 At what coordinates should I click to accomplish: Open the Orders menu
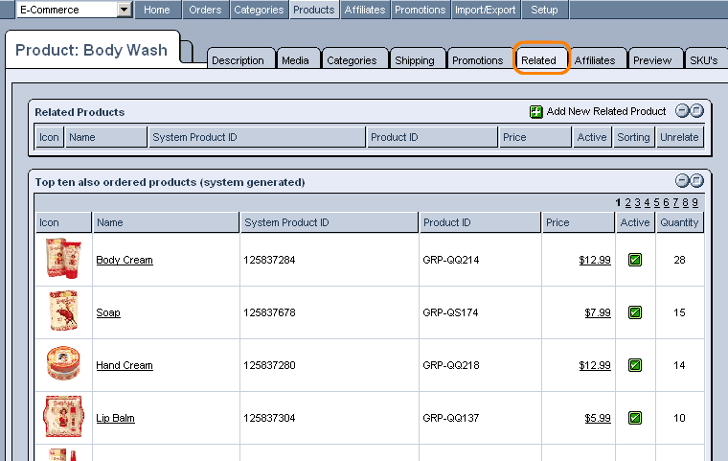pyautogui.click(x=205, y=10)
